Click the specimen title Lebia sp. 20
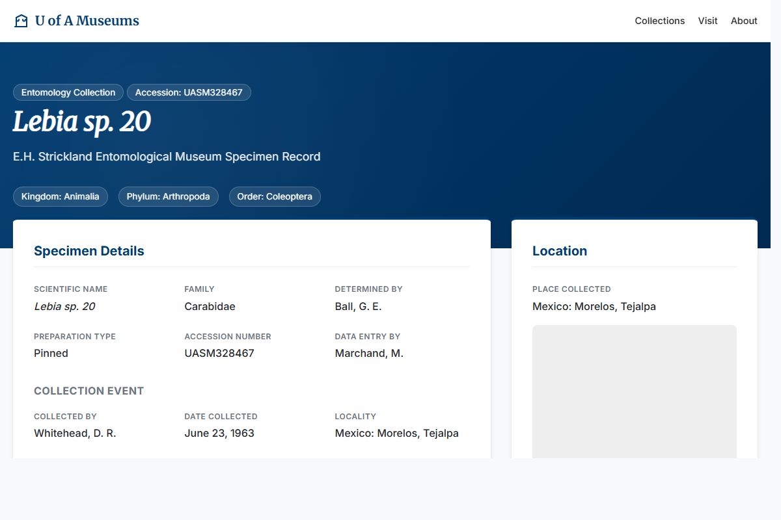This screenshot has height=520, width=781. [x=82, y=122]
